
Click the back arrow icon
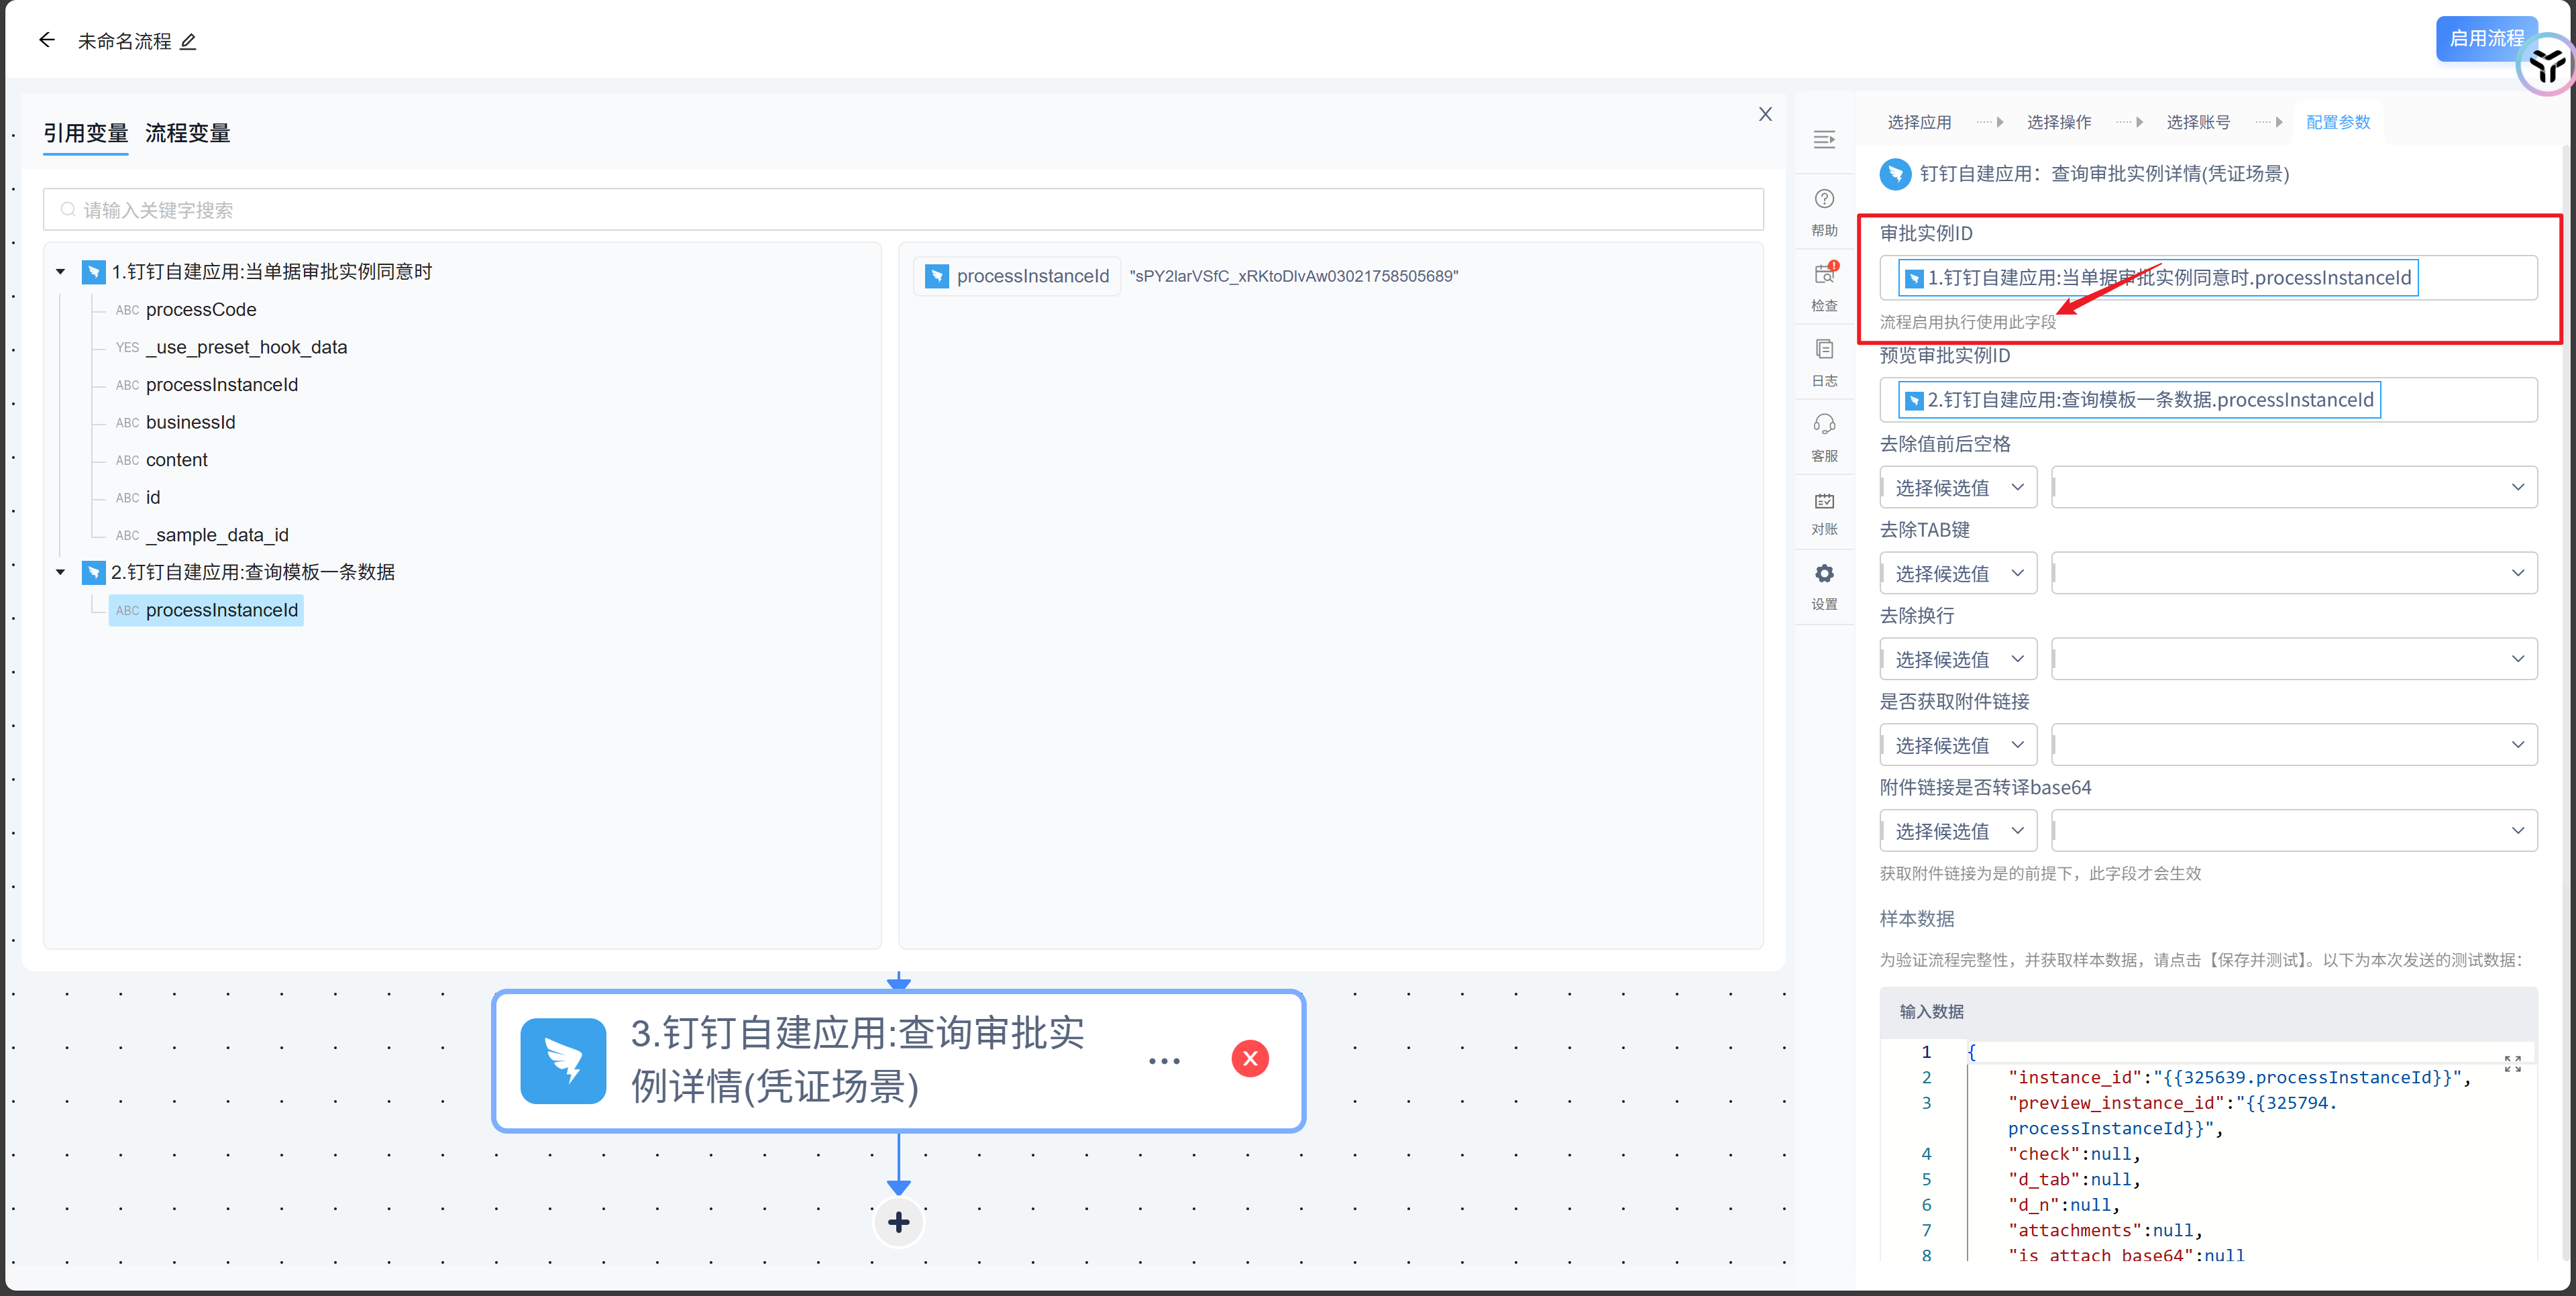click(x=46, y=40)
